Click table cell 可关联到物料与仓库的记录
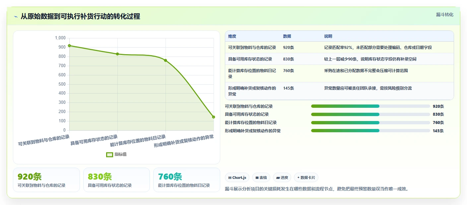Image resolution: width=467 pixels, height=205 pixels. [x=252, y=48]
